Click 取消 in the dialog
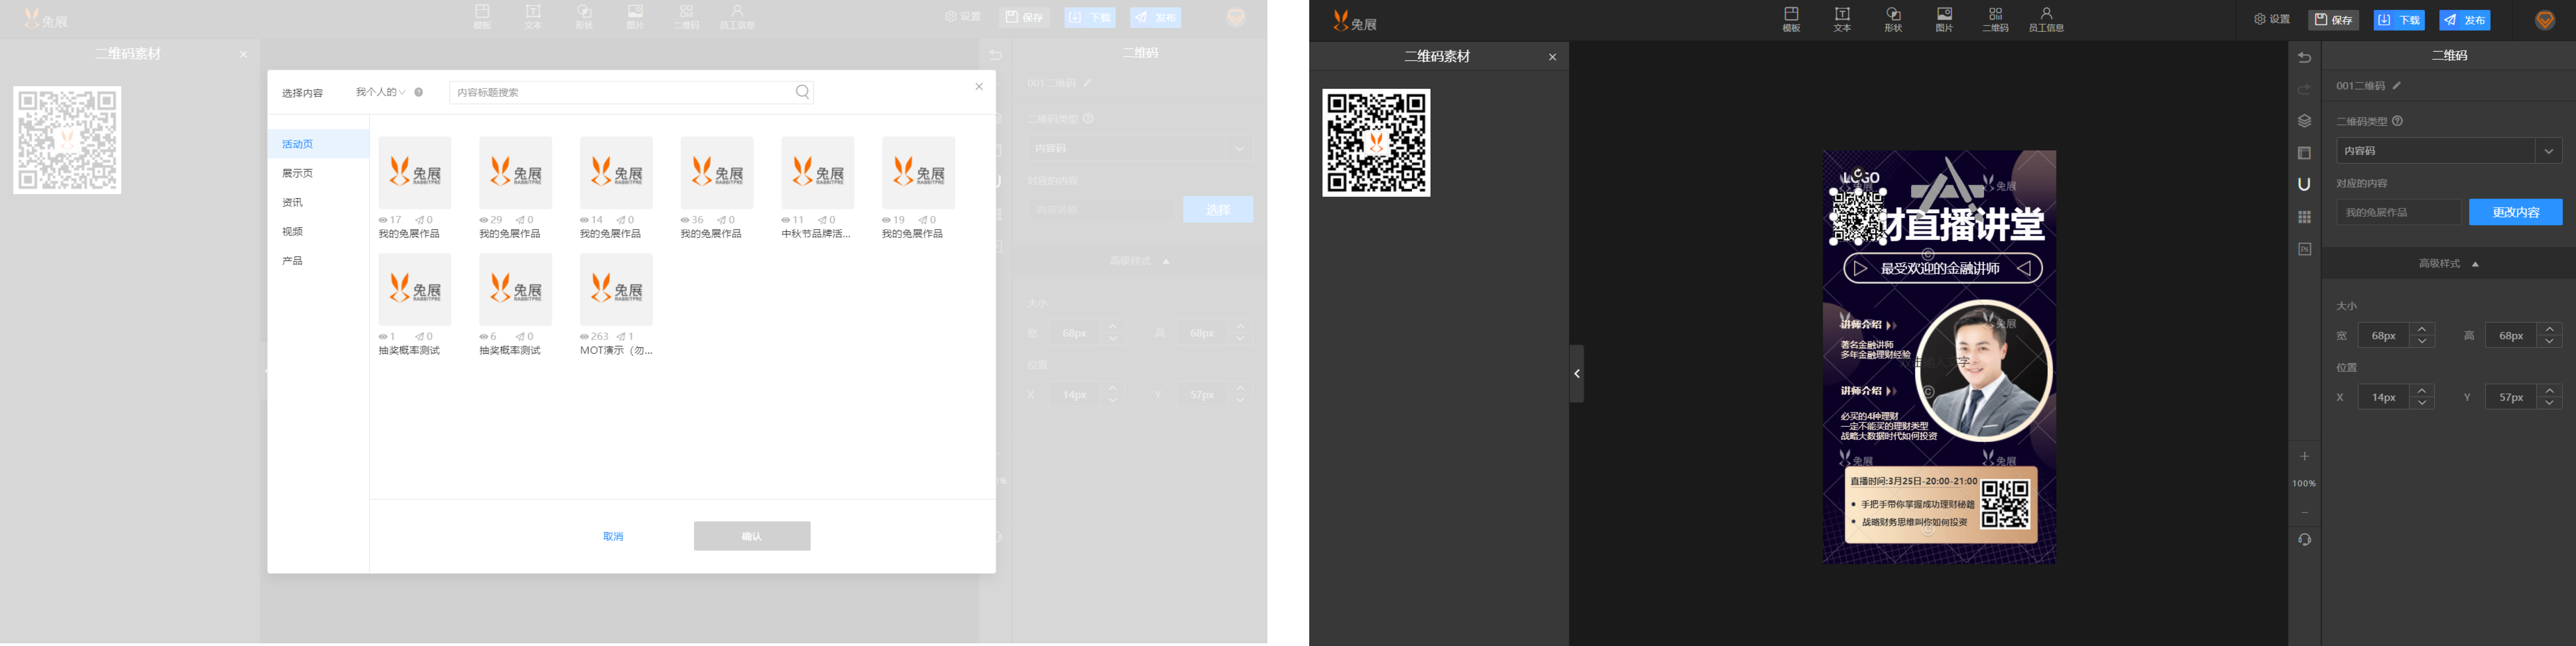 (x=613, y=537)
